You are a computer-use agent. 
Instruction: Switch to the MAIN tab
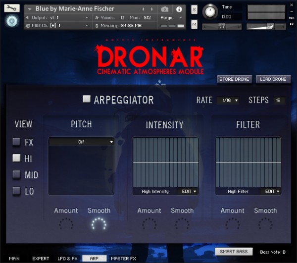14,259
